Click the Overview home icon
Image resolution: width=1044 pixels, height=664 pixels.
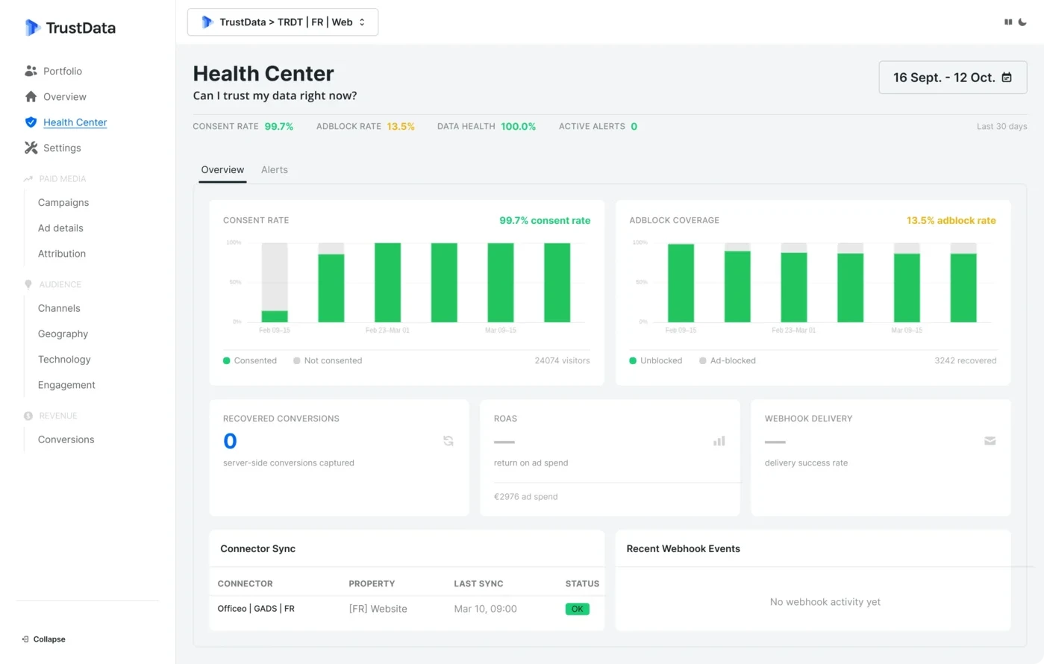pyautogui.click(x=30, y=96)
